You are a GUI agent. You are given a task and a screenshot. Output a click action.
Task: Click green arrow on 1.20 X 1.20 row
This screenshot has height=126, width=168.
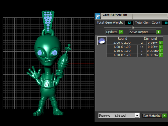tap(161, 55)
